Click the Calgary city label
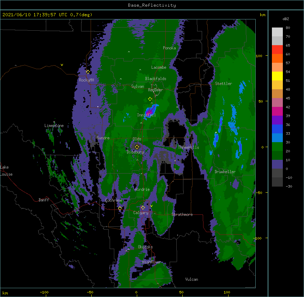The image size is (304, 297). pos(141,213)
